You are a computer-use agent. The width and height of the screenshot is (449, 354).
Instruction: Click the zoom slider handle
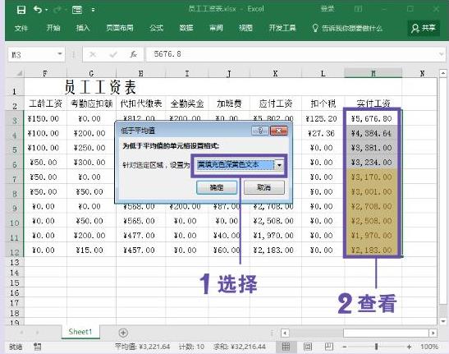click(376, 347)
